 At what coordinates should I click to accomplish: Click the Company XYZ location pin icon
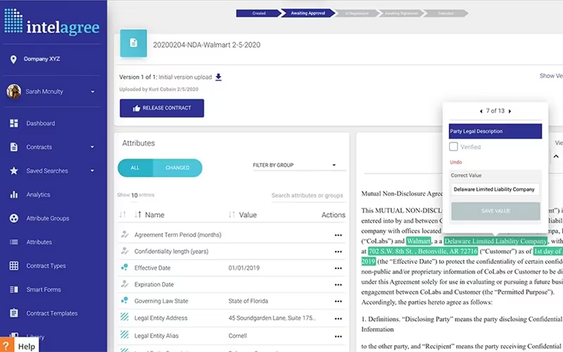point(13,59)
